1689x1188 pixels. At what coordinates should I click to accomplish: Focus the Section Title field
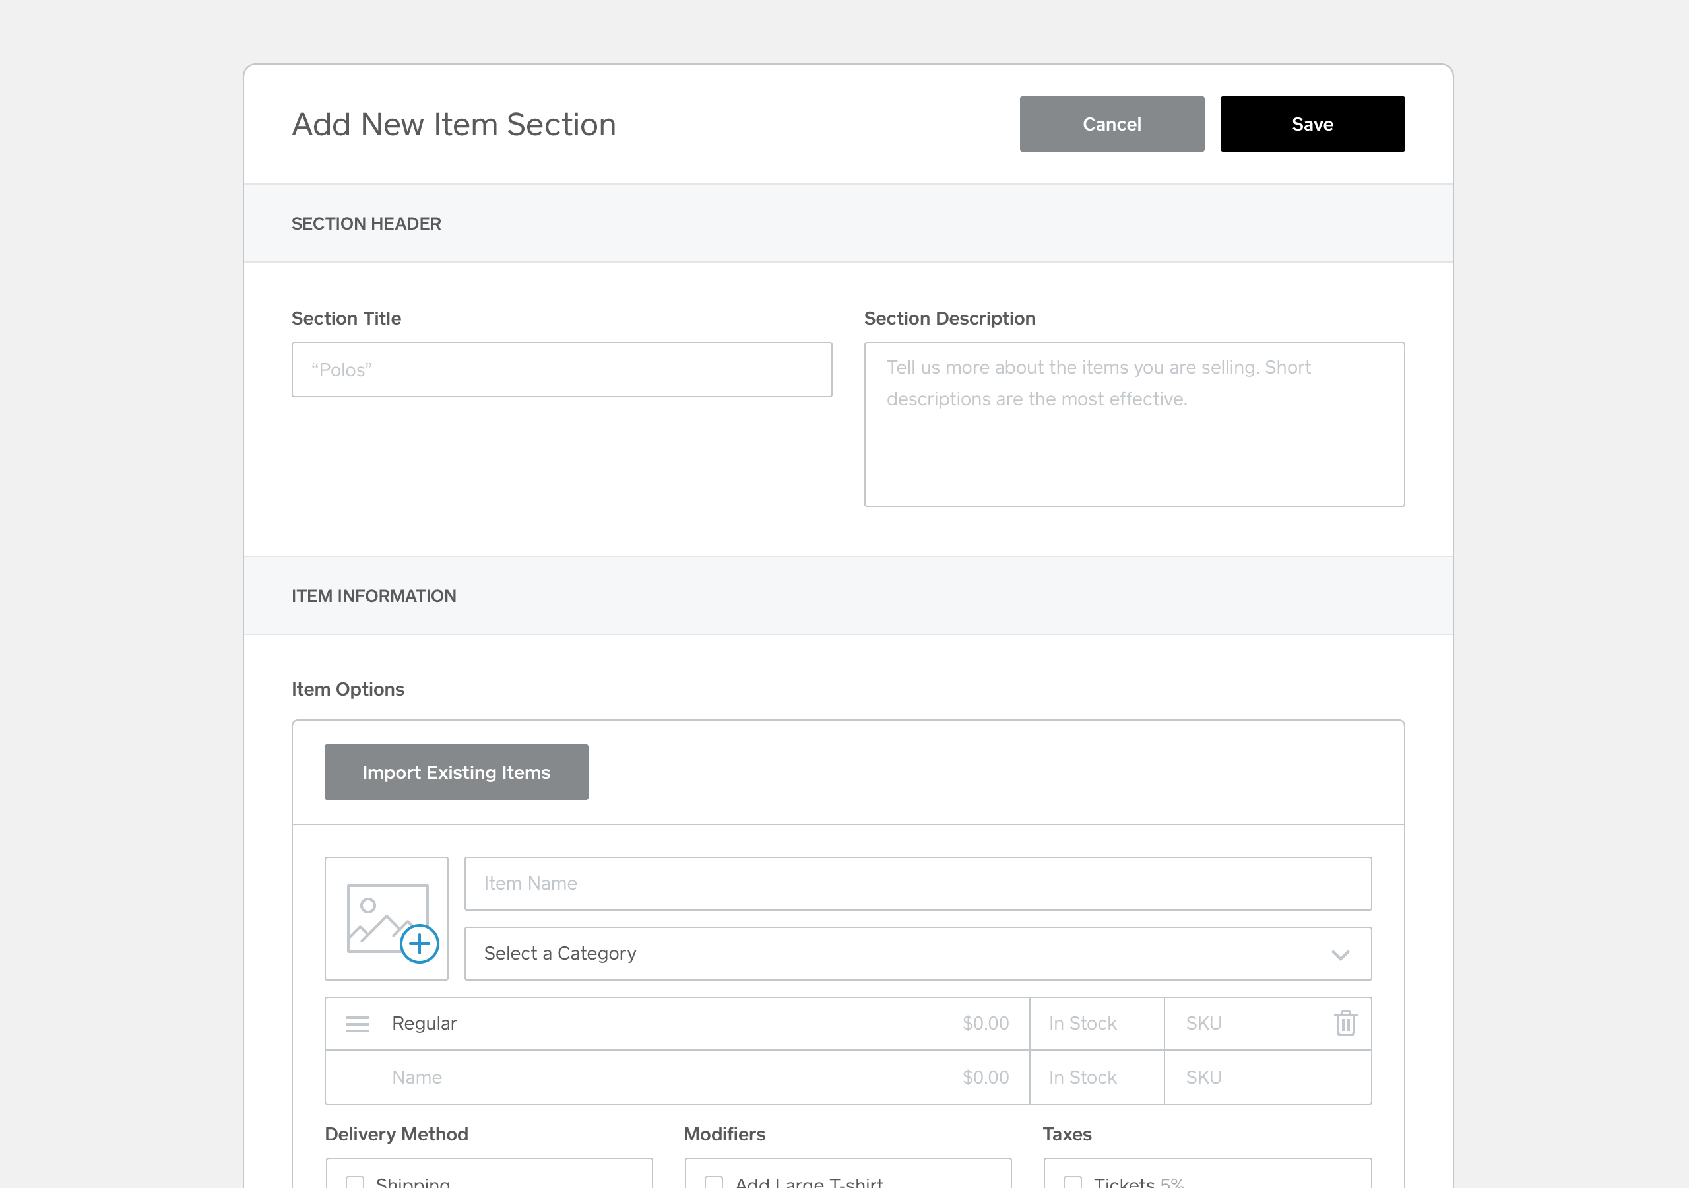[561, 370]
